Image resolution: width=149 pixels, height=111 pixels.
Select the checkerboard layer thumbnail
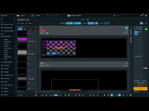click(22, 52)
